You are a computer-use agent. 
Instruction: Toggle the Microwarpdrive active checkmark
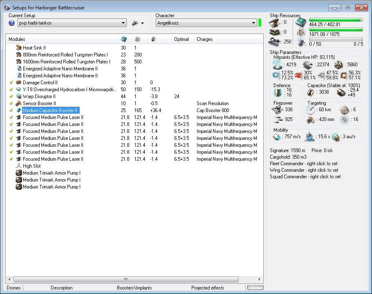[x=11, y=90]
